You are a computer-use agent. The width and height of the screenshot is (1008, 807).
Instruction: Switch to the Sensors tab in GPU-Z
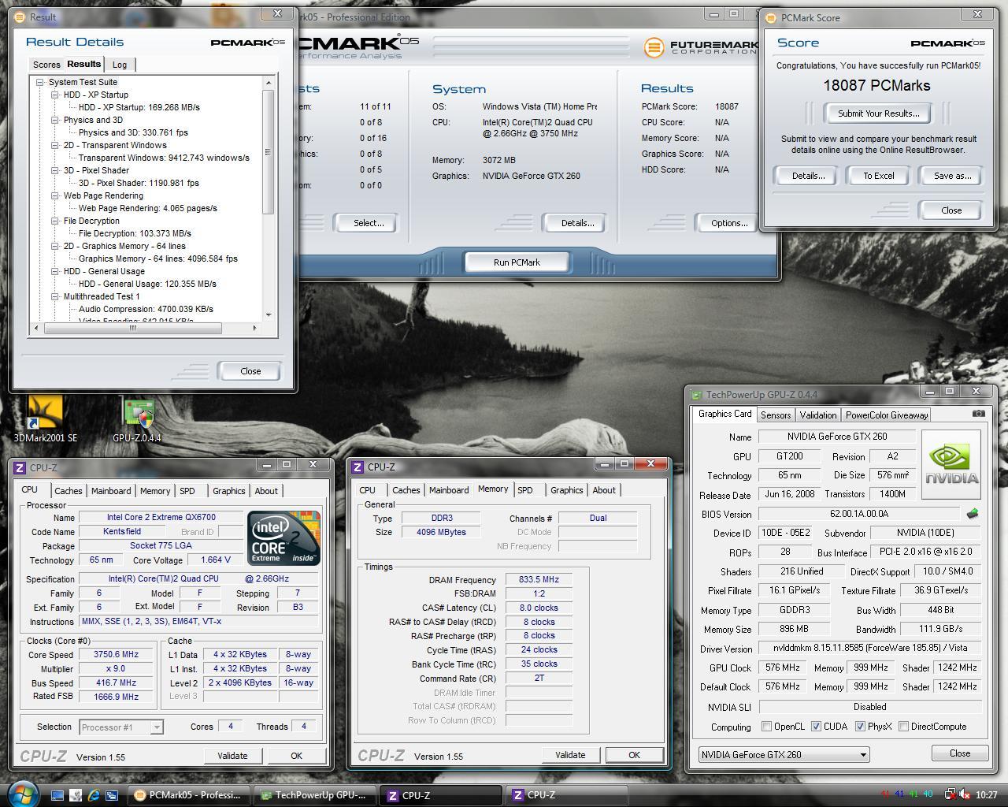(x=776, y=415)
